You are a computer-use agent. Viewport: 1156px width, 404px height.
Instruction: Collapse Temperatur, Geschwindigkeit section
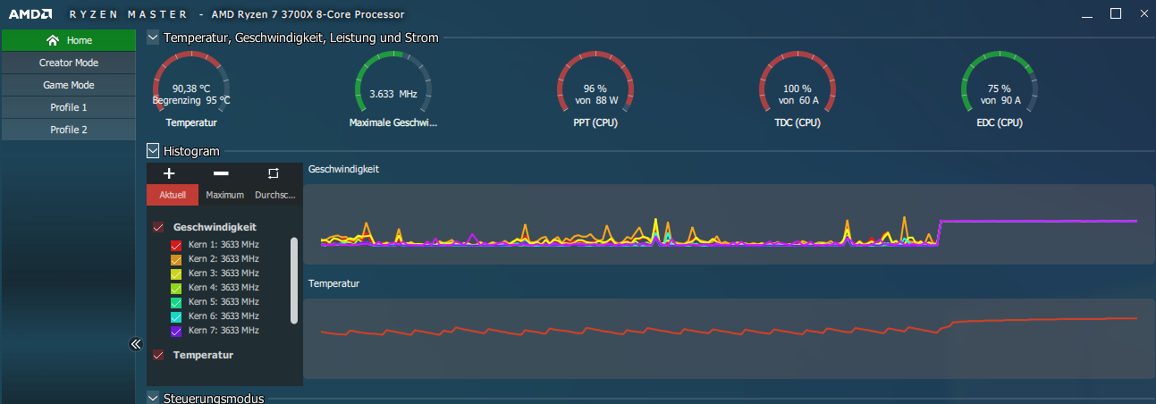click(x=153, y=38)
